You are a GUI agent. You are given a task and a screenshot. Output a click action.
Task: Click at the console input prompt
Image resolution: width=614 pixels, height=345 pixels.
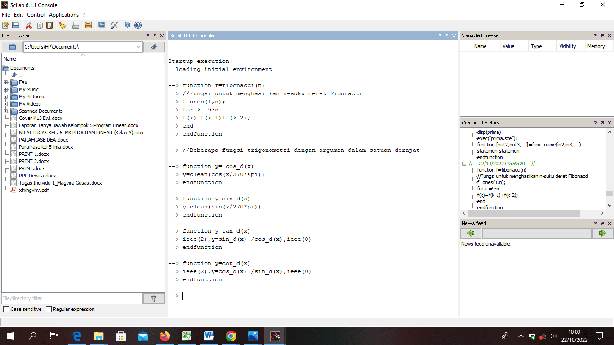pos(183,296)
